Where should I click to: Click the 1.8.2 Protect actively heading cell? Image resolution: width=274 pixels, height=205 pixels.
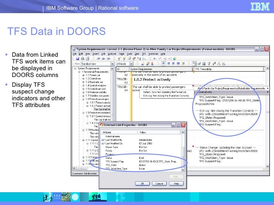click(152, 80)
